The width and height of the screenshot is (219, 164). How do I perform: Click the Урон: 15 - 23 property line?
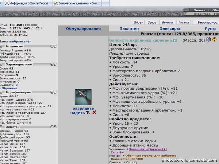point(123,124)
